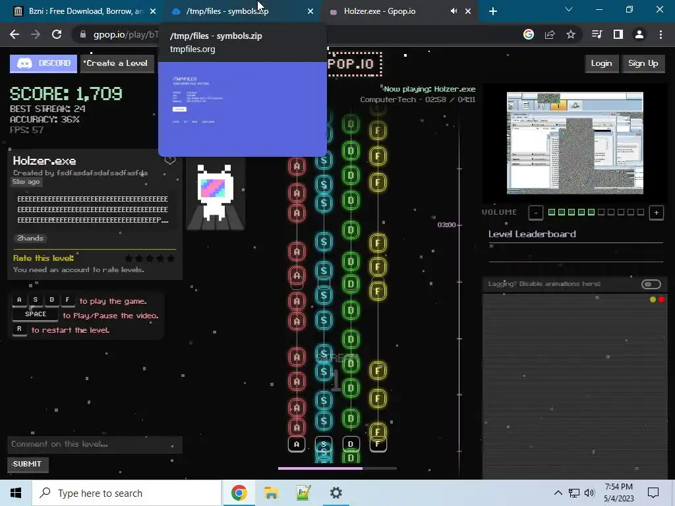This screenshot has height=506, width=675.
Task: Close the Bzni archive tab
Action: (x=153, y=11)
